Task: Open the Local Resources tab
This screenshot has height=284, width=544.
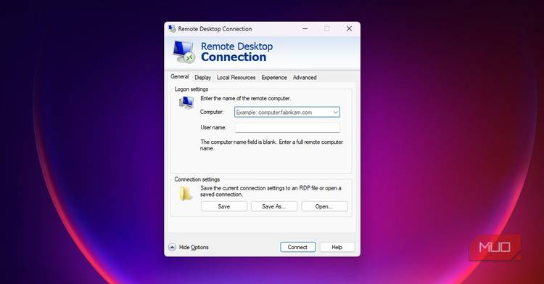Action: click(236, 78)
